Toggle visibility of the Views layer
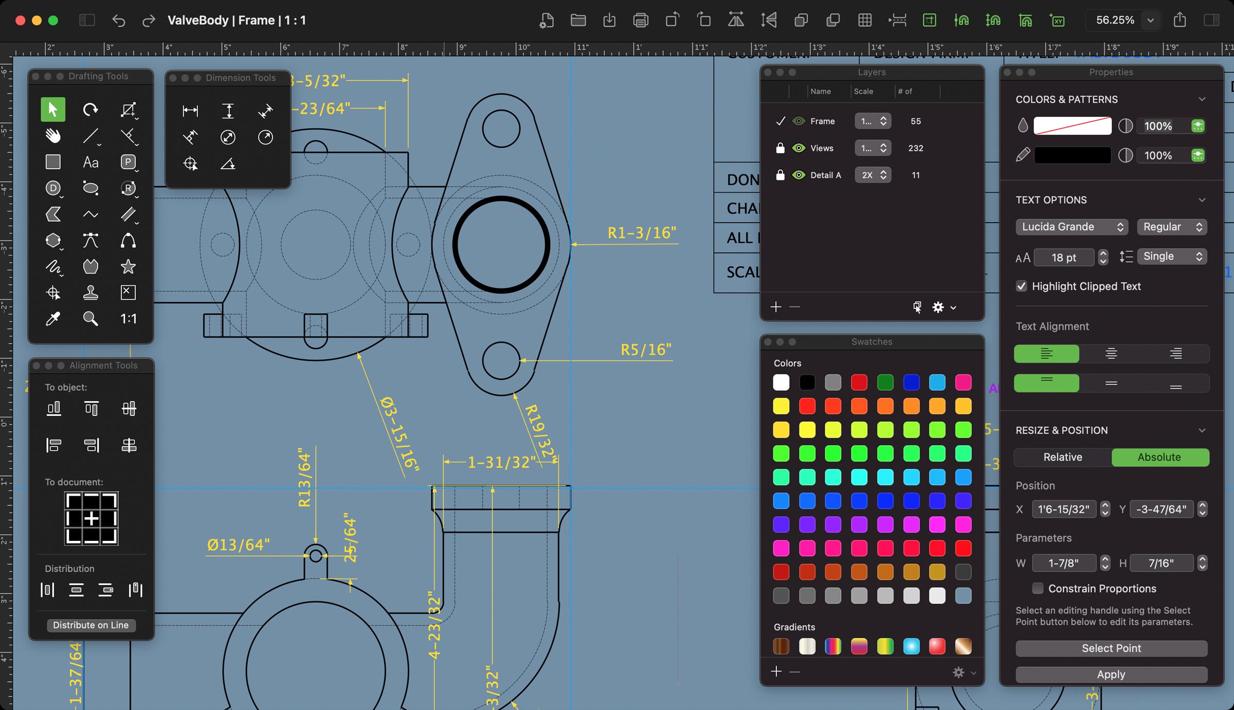 [797, 148]
